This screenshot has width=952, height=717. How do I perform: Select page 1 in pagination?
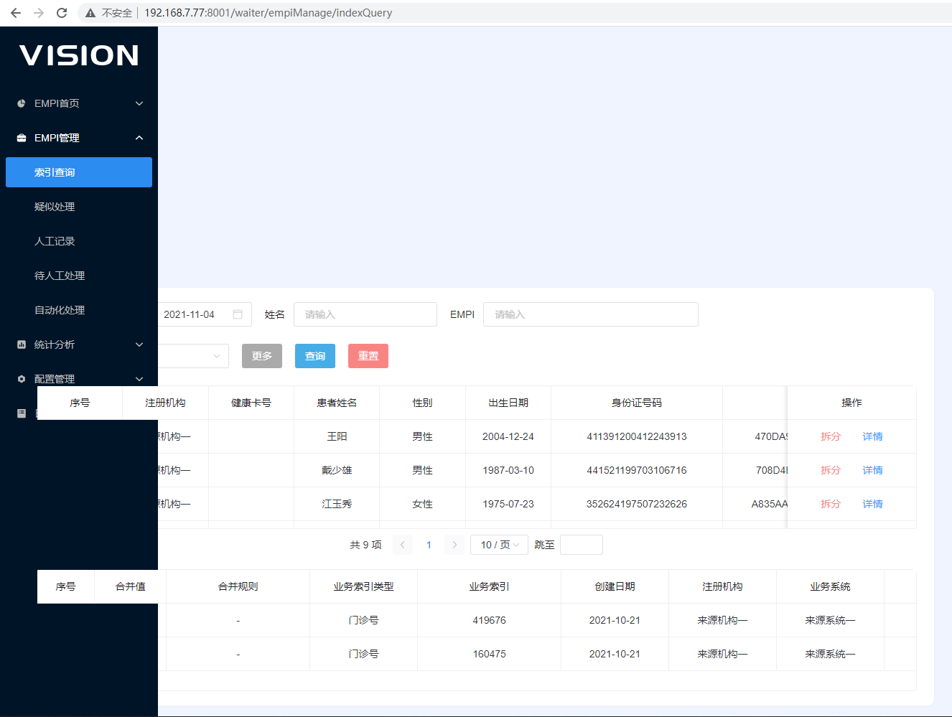point(429,545)
